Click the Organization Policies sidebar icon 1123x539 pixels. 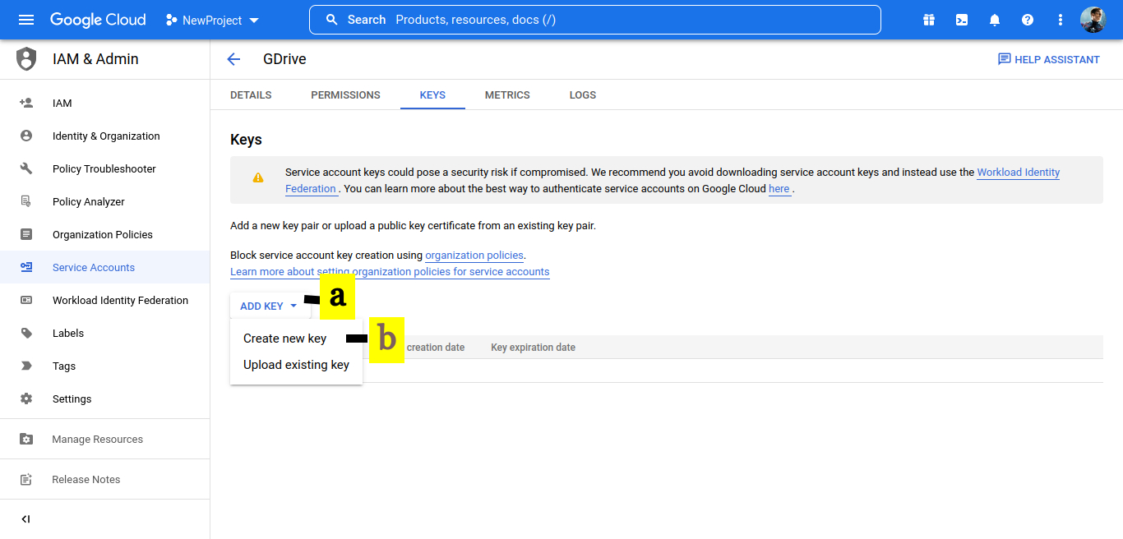coord(26,234)
